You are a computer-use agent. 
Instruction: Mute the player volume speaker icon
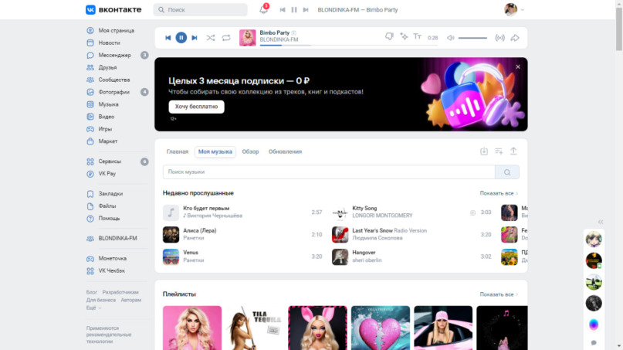coord(451,37)
